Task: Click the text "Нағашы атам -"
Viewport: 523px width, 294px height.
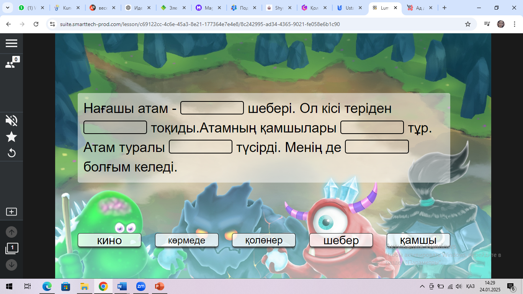Action: point(130,108)
